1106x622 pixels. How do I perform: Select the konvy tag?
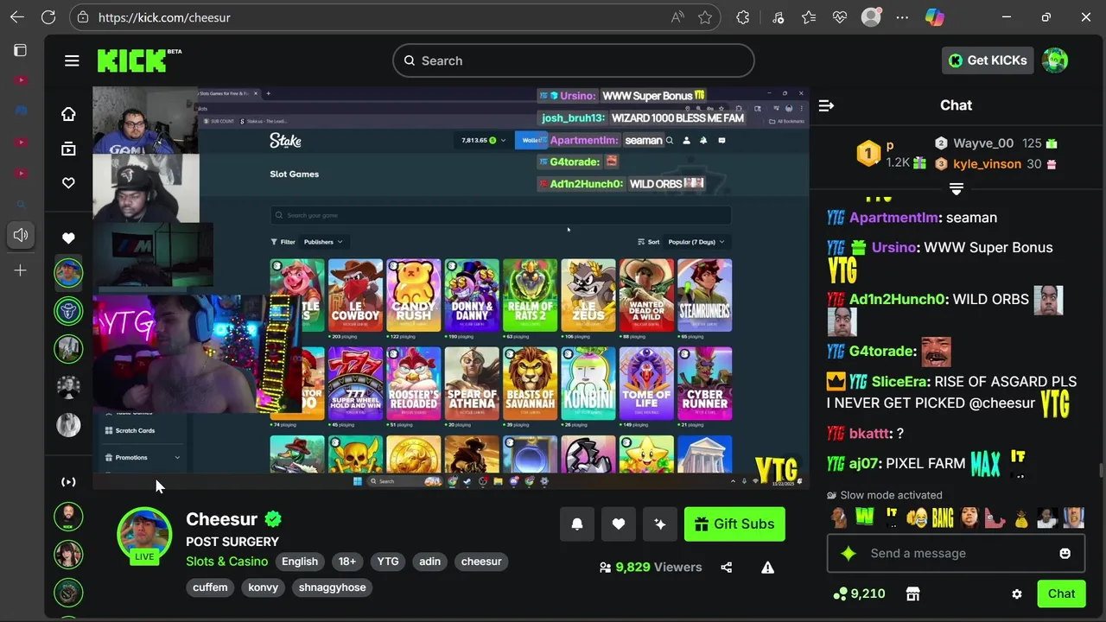[x=264, y=587]
